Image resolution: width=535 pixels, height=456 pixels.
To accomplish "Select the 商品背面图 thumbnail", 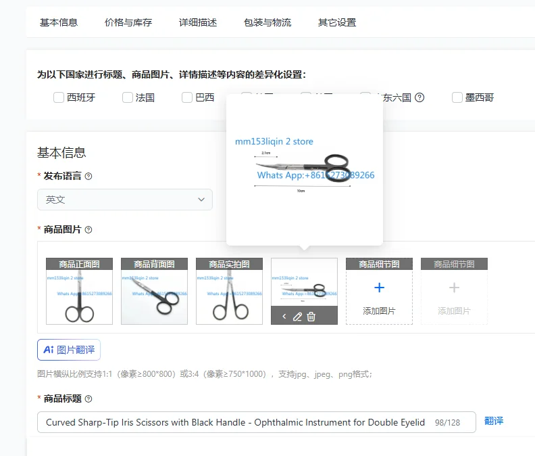I will tap(154, 291).
